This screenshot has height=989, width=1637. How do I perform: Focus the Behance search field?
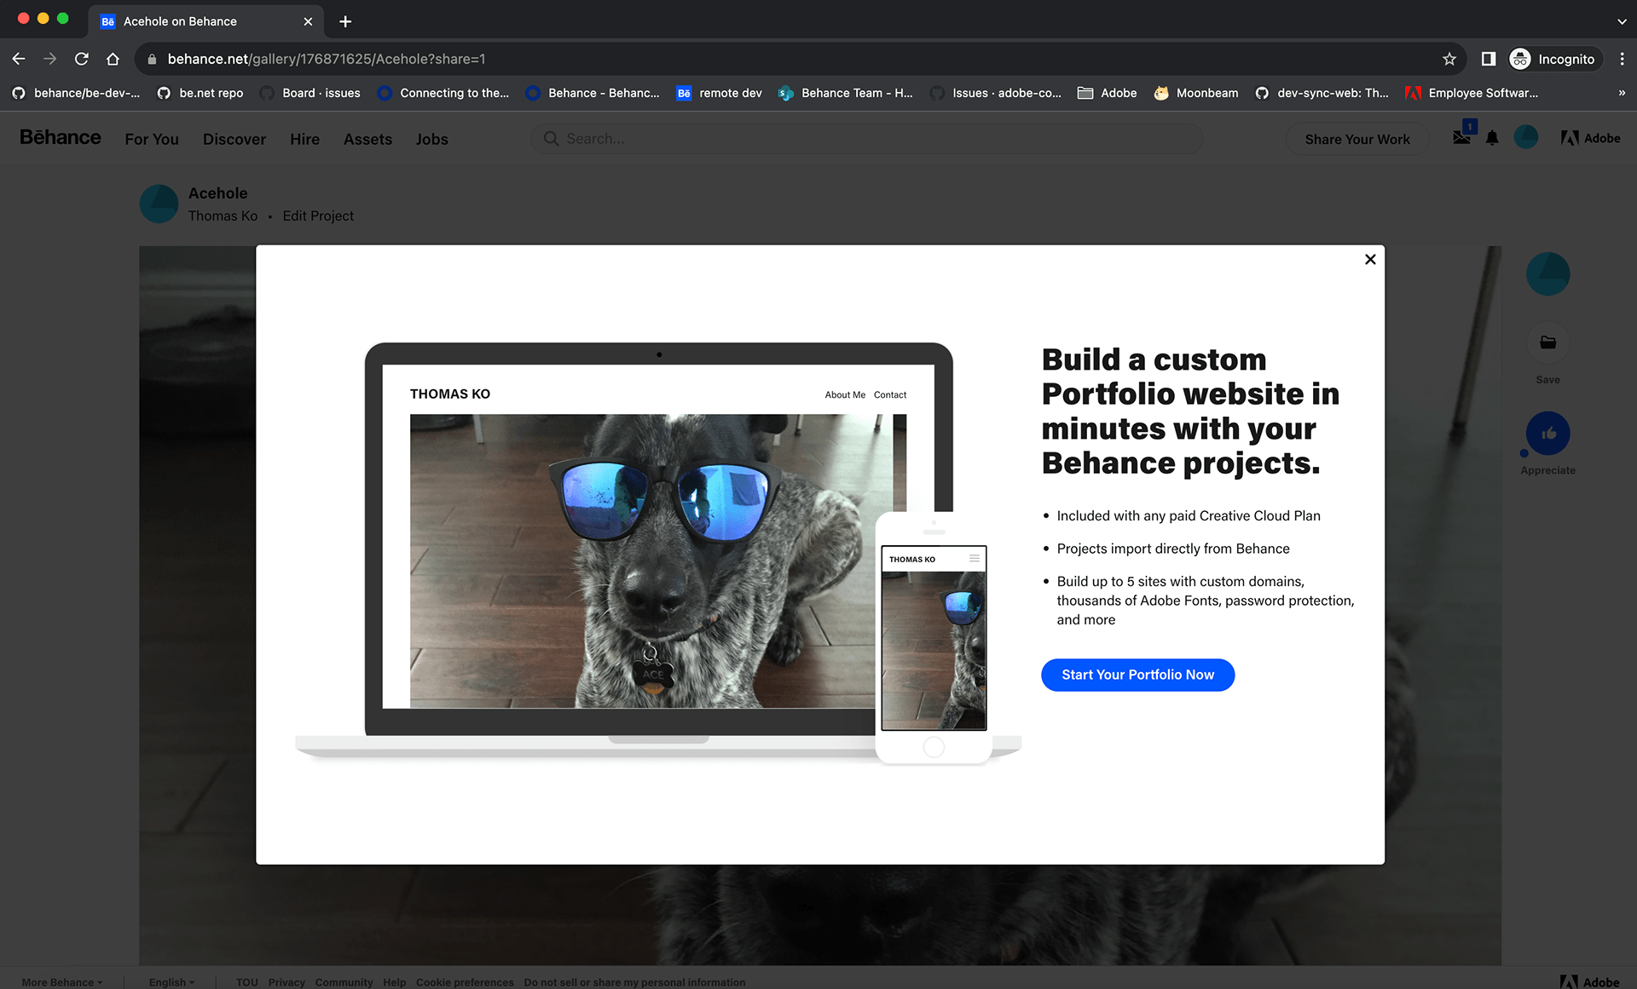[870, 138]
